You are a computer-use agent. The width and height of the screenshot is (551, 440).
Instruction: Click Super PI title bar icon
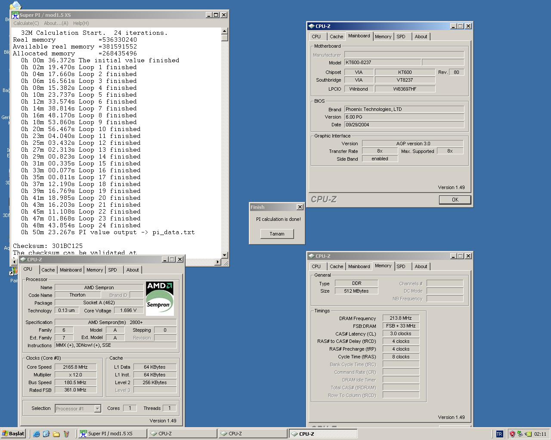(15, 15)
